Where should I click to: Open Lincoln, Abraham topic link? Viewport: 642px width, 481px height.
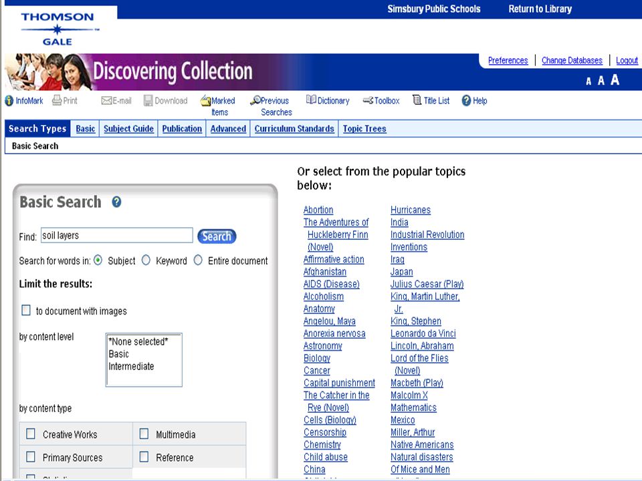click(422, 346)
